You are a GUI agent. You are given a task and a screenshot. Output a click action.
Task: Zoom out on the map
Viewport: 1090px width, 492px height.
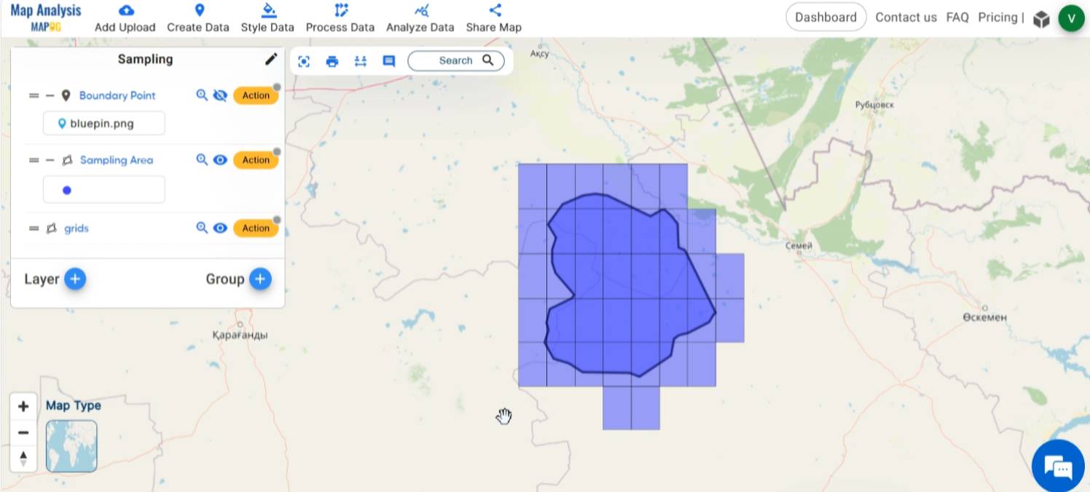23,433
